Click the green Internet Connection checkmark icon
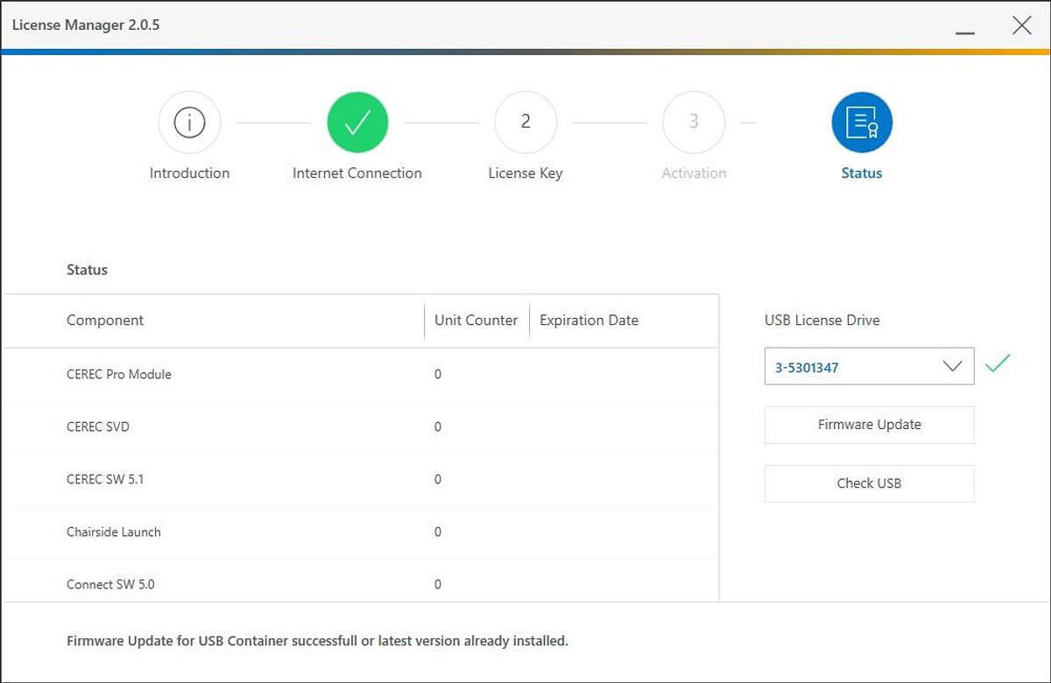This screenshot has width=1051, height=683. [x=357, y=123]
